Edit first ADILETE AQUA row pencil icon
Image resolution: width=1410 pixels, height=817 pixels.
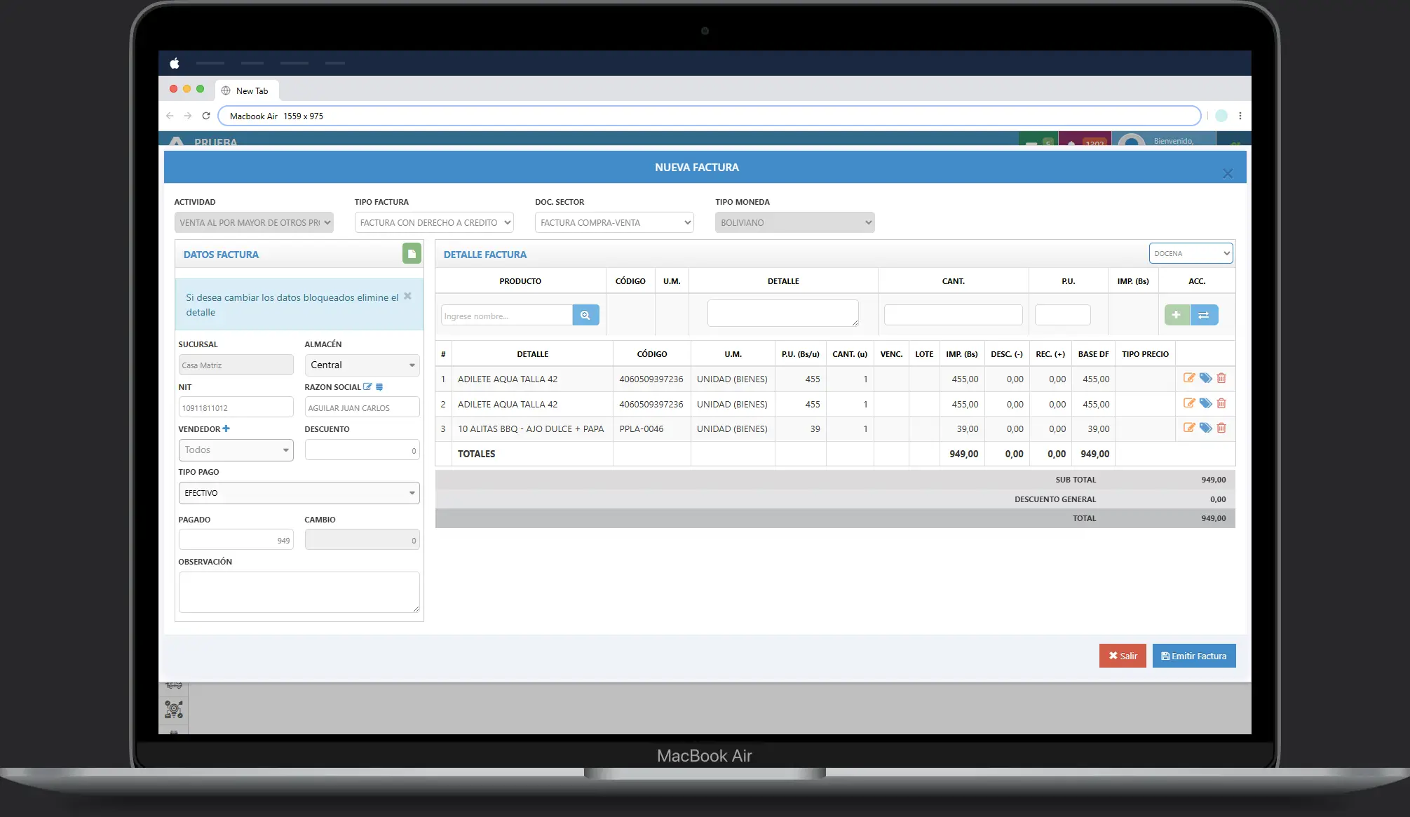click(x=1189, y=378)
